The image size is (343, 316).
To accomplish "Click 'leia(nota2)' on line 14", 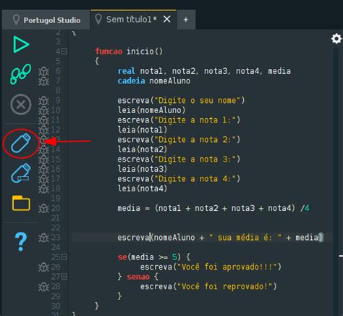I will [x=143, y=149].
